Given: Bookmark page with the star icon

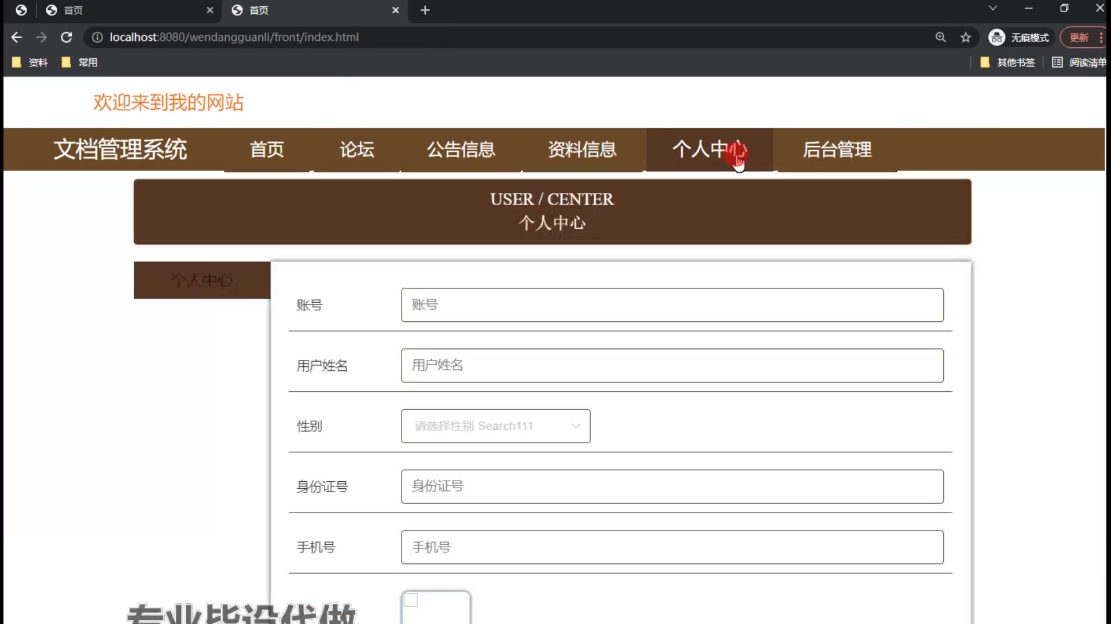Looking at the screenshot, I should coord(966,38).
